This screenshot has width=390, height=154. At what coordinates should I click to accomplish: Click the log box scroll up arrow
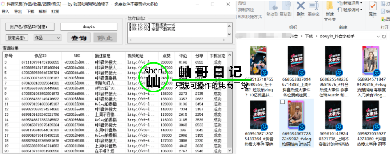(x=229, y=26)
